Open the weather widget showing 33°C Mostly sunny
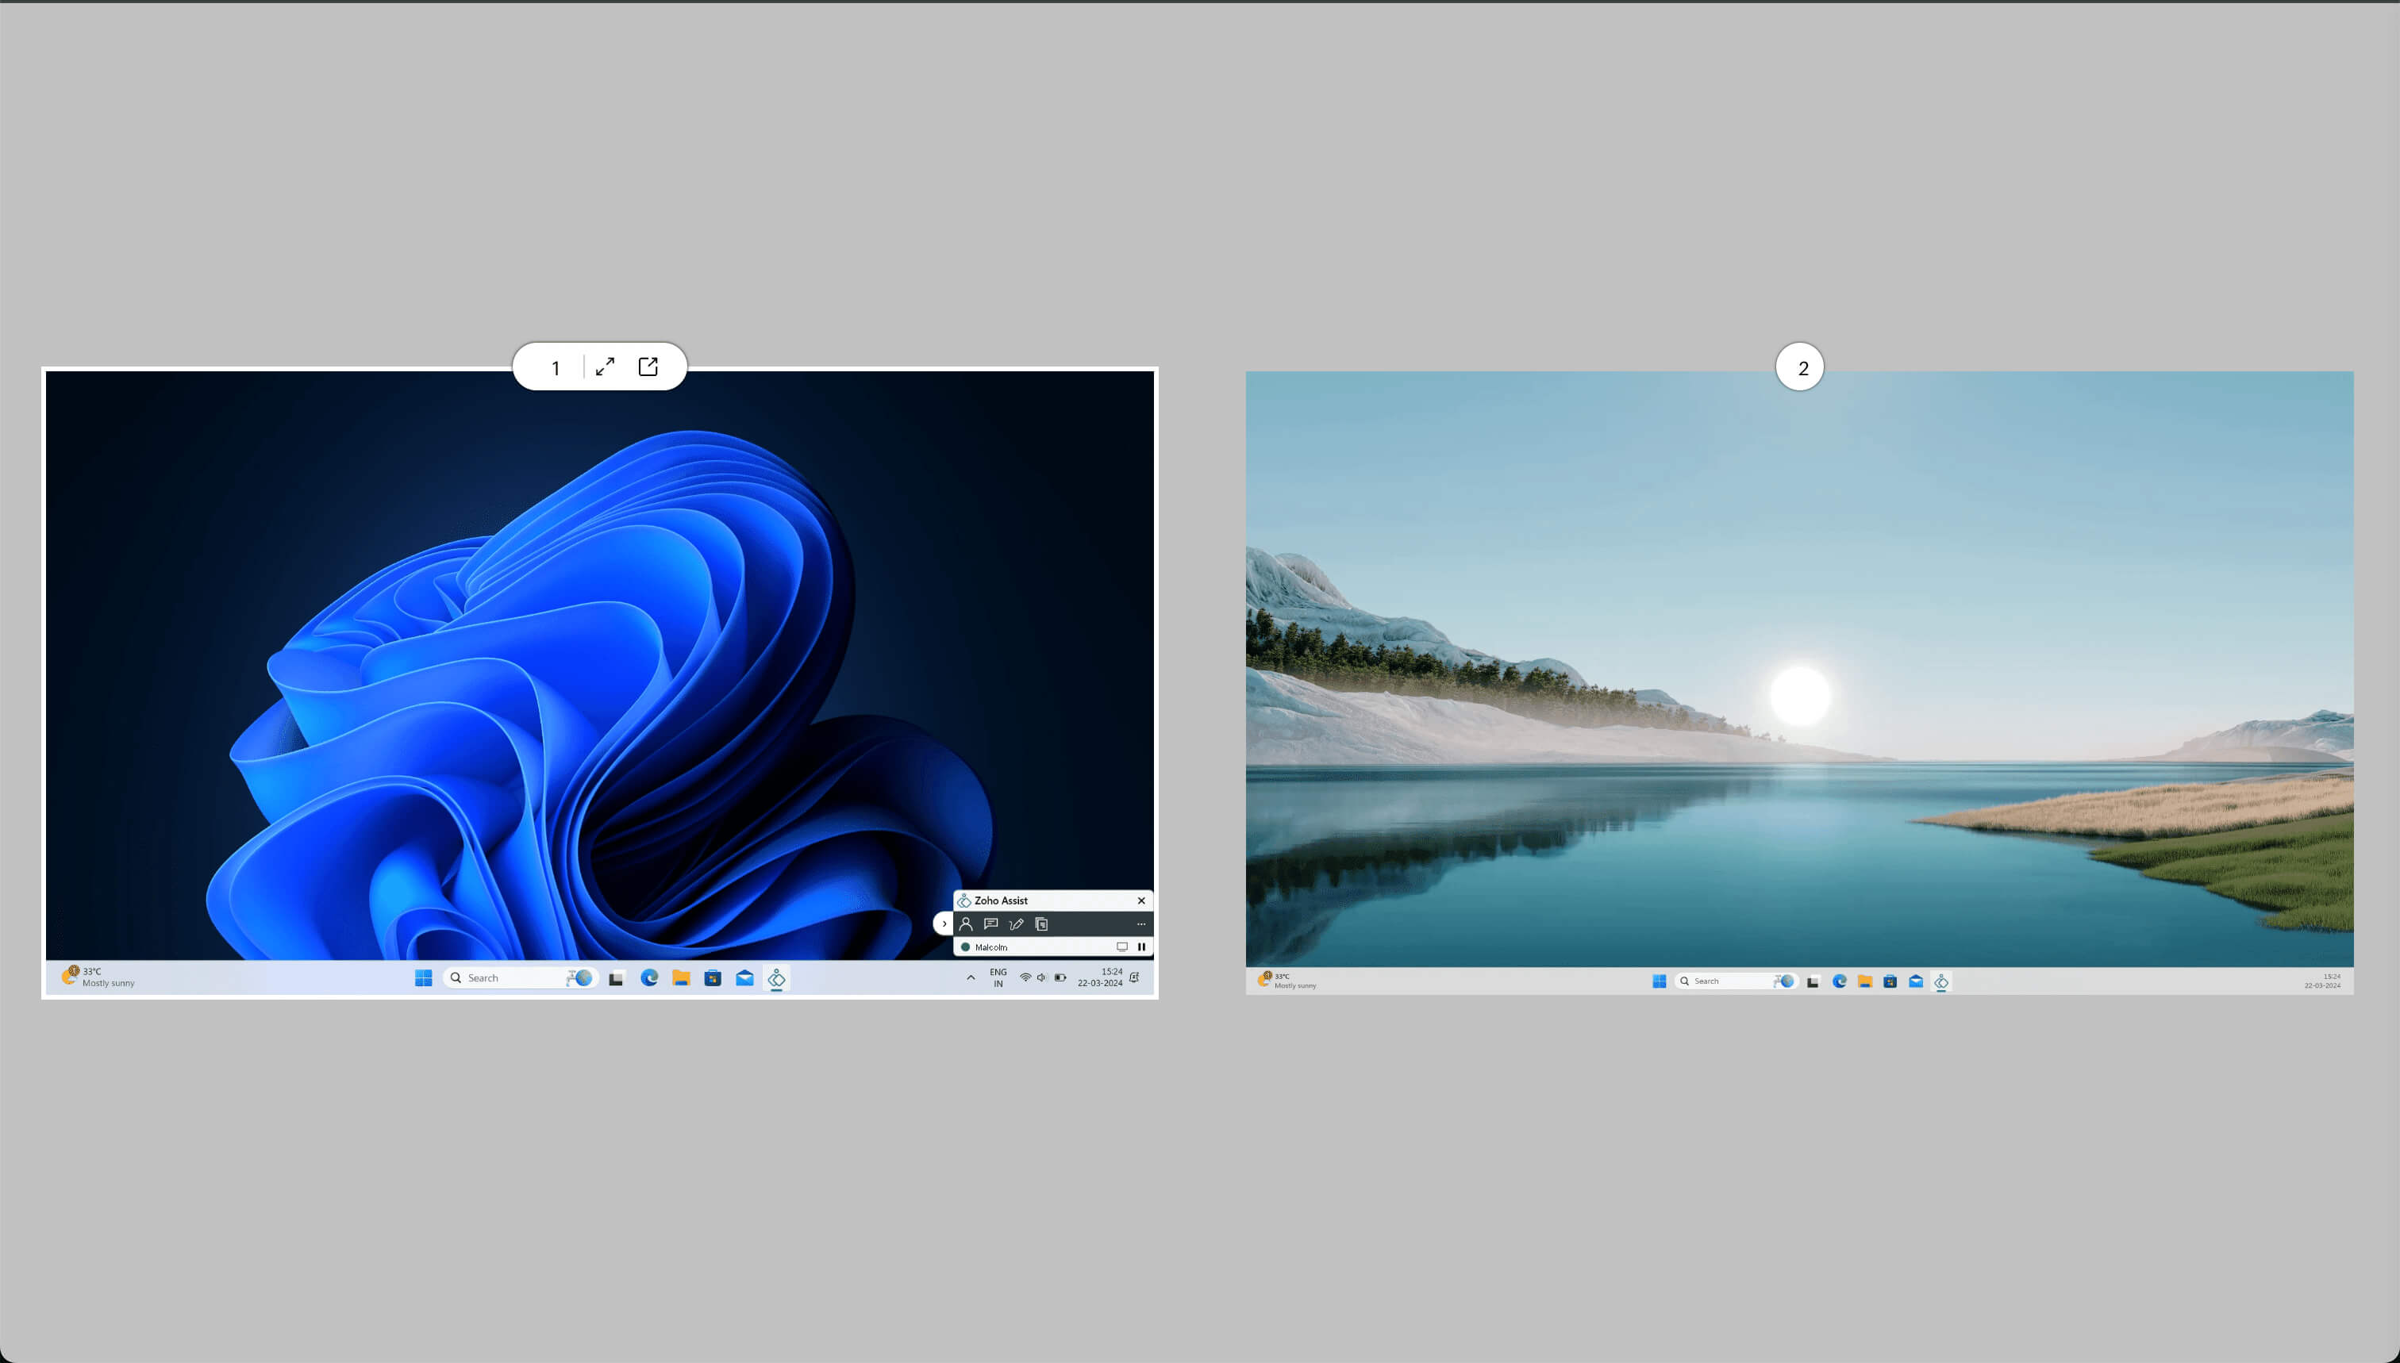 coord(98,977)
